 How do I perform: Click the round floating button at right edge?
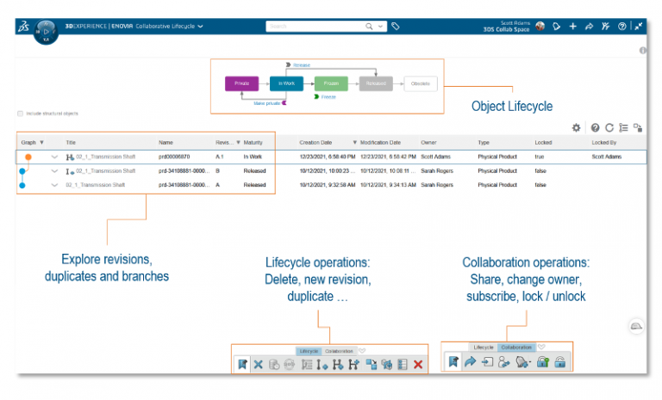[636, 326]
